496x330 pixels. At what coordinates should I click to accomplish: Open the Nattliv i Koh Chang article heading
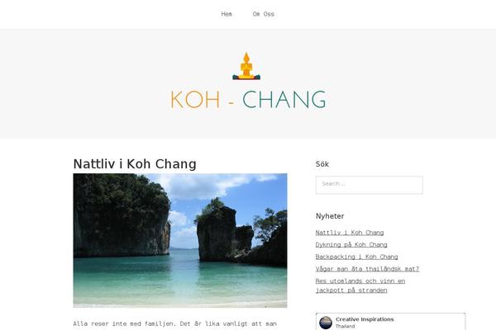[x=135, y=164]
